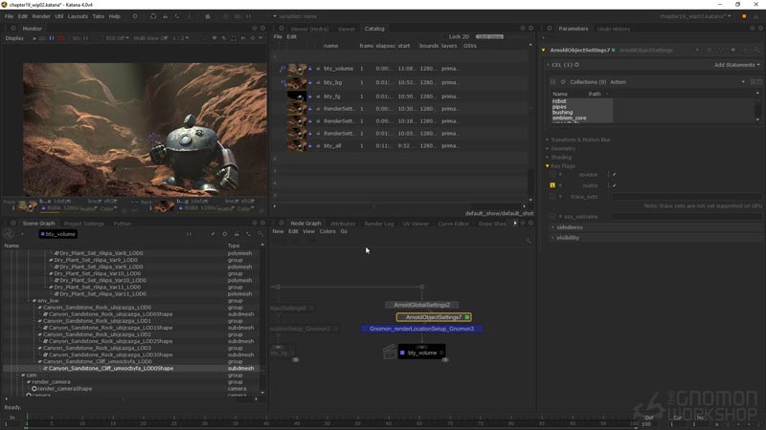Open the ROI Off dropdown
This screenshot has width=766, height=430.
pos(117,38)
